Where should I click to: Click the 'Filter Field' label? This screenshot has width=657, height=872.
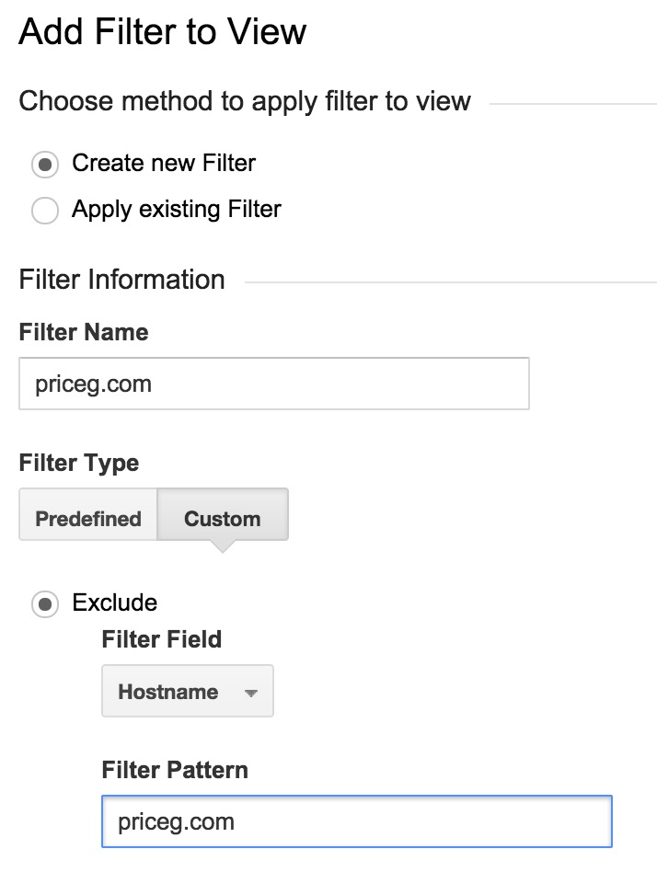(162, 639)
